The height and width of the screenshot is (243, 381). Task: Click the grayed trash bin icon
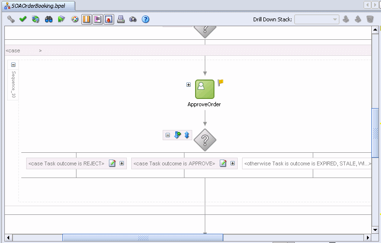coord(370,19)
